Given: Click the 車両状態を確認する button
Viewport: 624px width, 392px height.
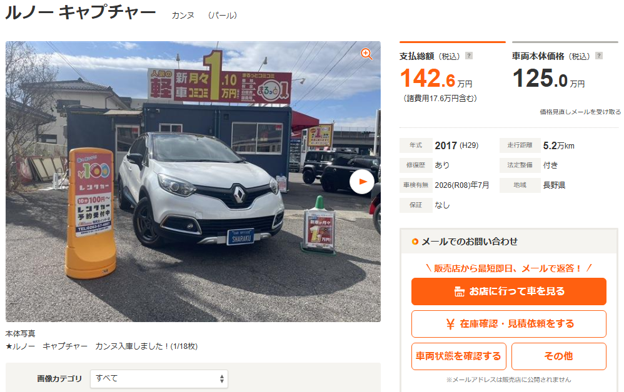Looking at the screenshot, I should pos(459,356).
